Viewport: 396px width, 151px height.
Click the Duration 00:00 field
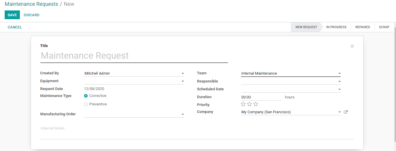point(262,97)
